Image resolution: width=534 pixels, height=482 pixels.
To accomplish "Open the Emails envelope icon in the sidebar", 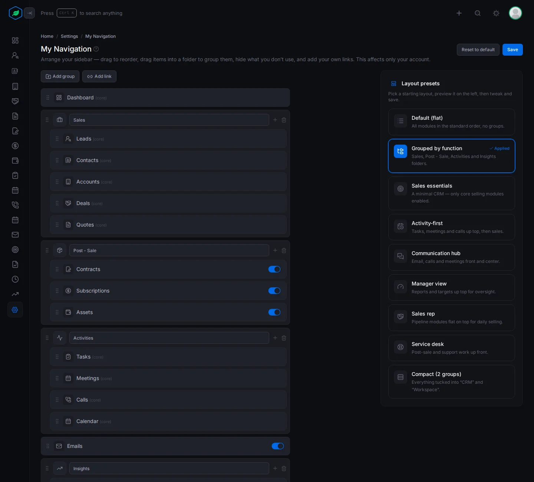I will coord(15,235).
